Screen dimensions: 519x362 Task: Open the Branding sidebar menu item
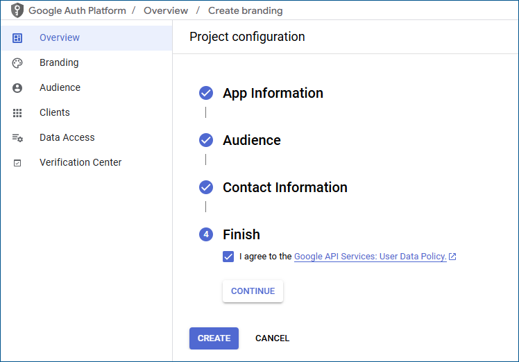(87, 62)
